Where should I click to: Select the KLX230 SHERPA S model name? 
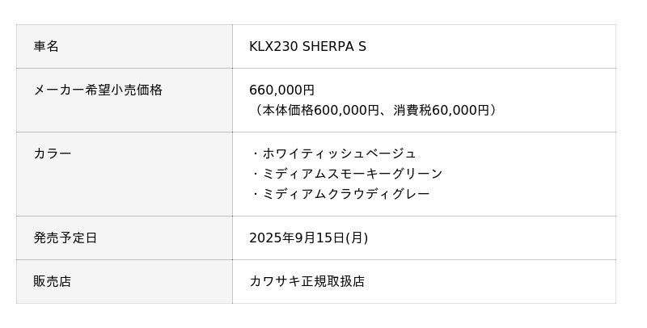[x=307, y=47]
